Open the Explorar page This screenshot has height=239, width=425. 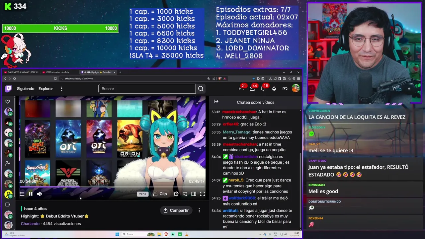pyautogui.click(x=45, y=89)
